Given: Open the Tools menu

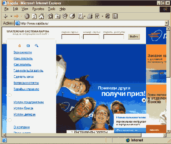Looking at the screenshot, I should [x=52, y=9].
